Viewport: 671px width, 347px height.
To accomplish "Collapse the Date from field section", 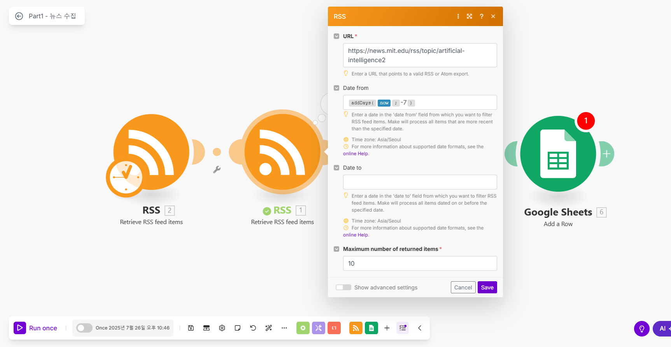I will (x=336, y=88).
